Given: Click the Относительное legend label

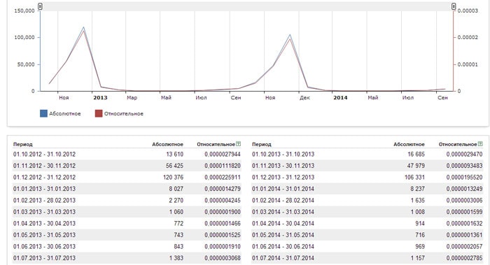Looking at the screenshot, I should [x=124, y=113].
